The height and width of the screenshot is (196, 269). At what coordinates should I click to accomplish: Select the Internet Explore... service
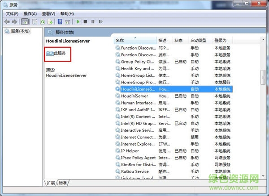(x=173, y=144)
